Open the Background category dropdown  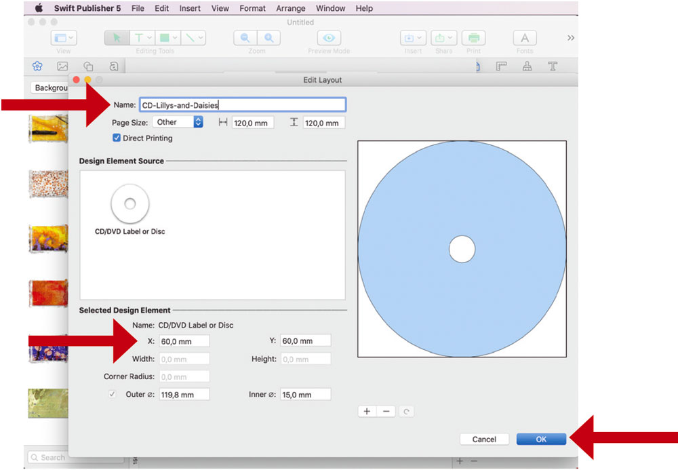click(49, 87)
